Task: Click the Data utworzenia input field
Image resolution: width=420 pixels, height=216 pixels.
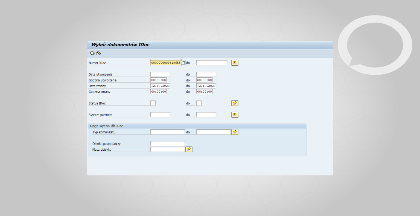Action: click(x=160, y=74)
